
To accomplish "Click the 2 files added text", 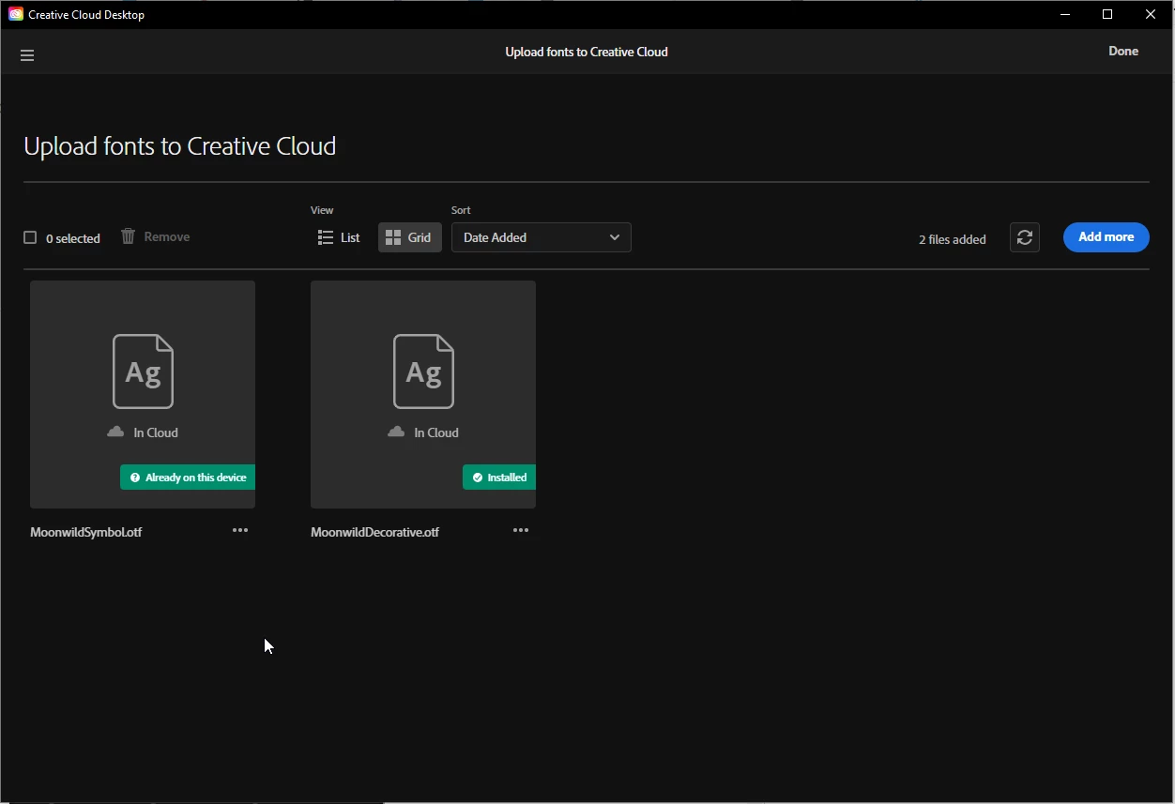I will (953, 239).
